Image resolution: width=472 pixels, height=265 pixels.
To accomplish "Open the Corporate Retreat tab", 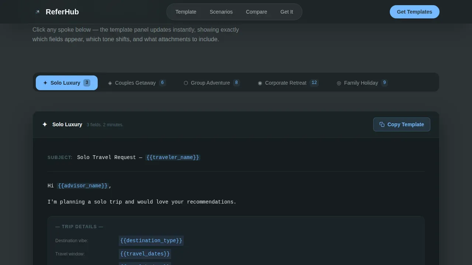I will coord(288,83).
